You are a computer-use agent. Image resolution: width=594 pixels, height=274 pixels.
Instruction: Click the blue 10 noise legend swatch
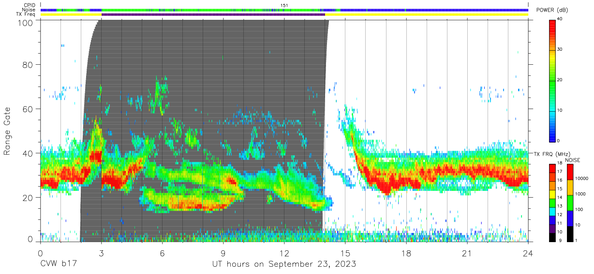tap(570, 218)
